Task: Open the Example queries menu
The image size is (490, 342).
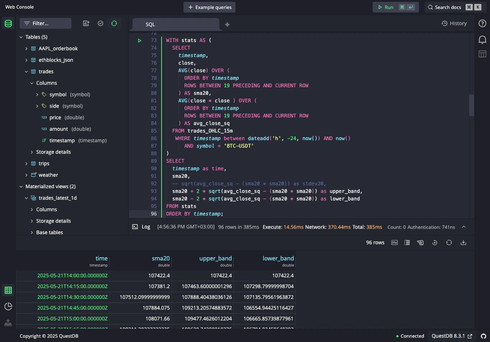Action: coord(209,7)
